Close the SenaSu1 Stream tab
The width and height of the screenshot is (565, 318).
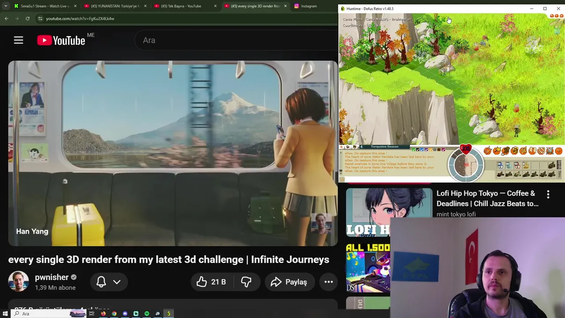[75, 6]
